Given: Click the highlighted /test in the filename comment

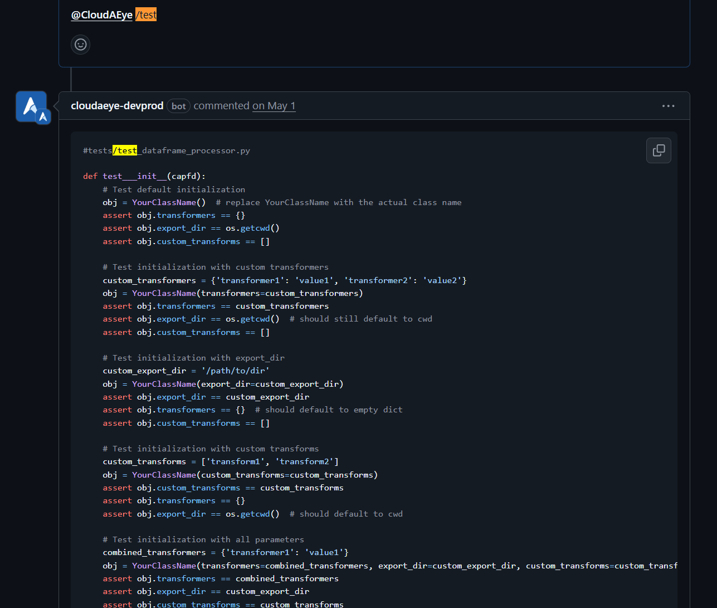Looking at the screenshot, I should (x=125, y=150).
